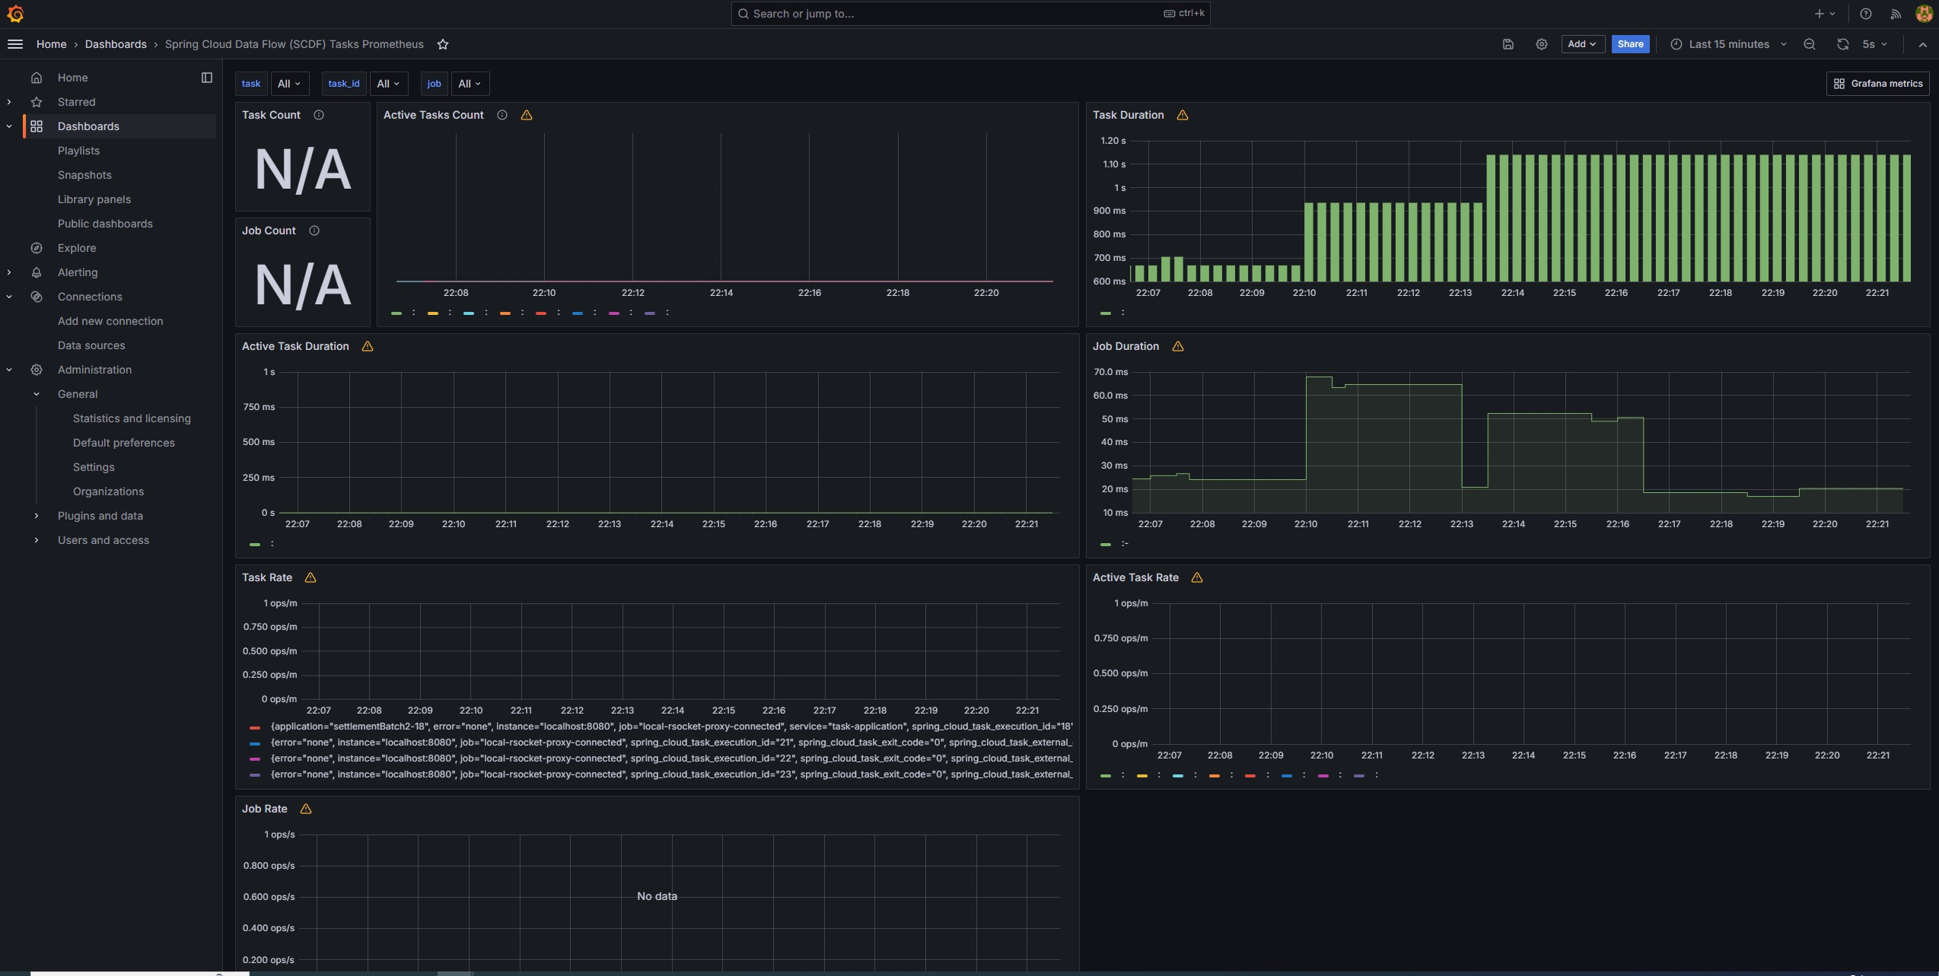This screenshot has width=1939, height=976.
Task: Open the Grafana metrics link
Action: coord(1877,84)
